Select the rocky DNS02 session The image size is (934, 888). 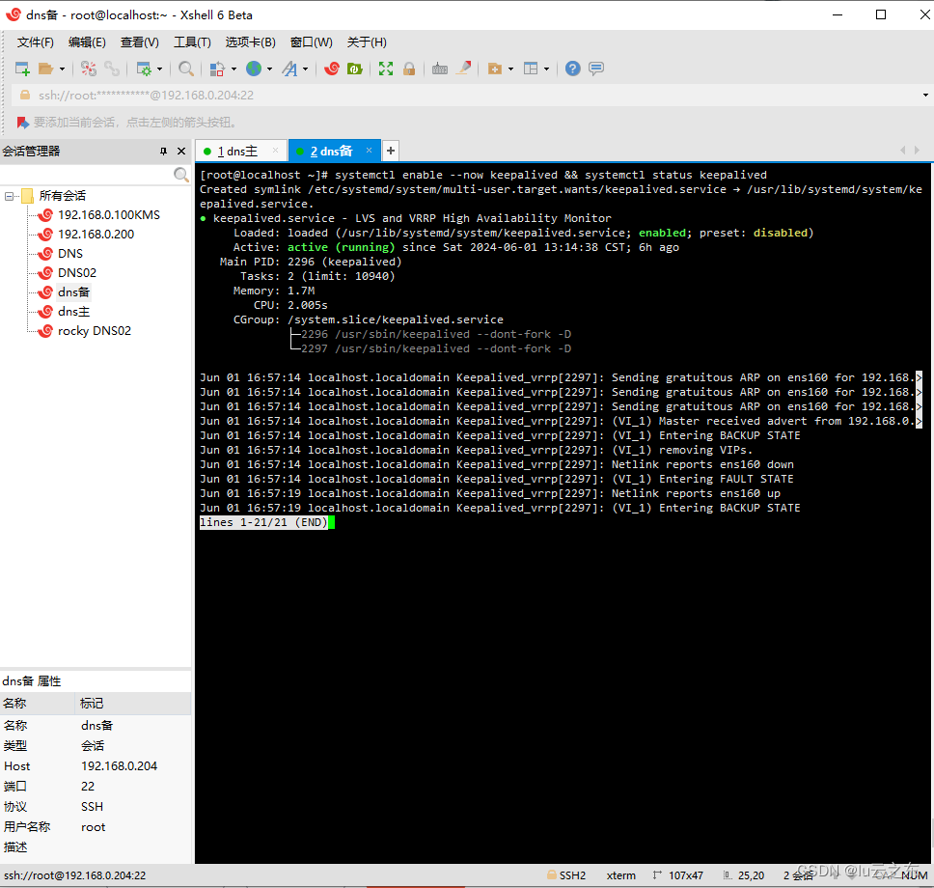coord(94,331)
